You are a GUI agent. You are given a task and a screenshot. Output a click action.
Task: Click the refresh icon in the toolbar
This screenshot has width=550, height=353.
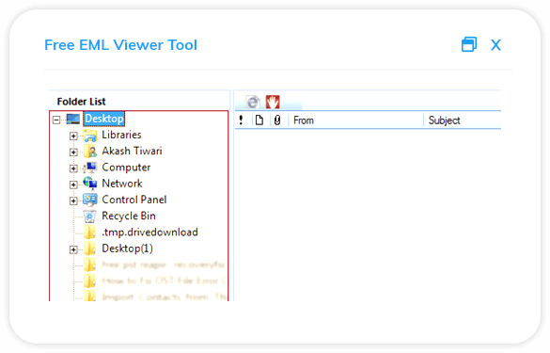[253, 103]
